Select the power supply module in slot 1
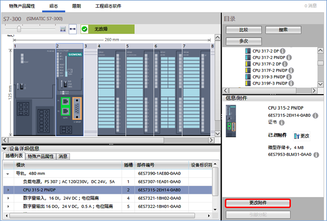The image size is (327, 221). click(x=34, y=92)
